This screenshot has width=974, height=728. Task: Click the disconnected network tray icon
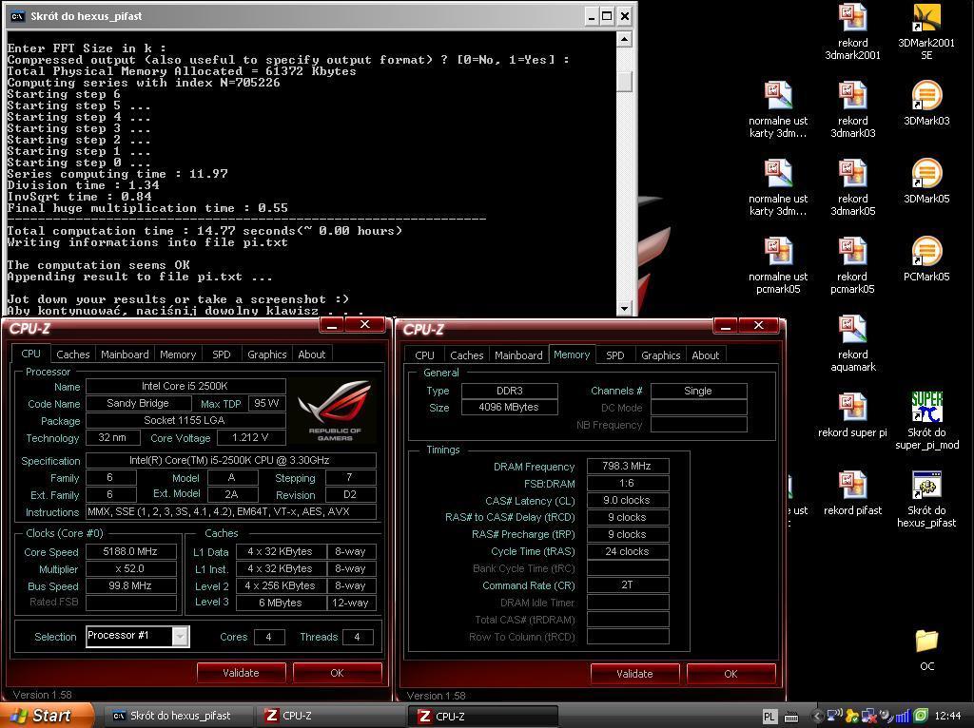(868, 717)
